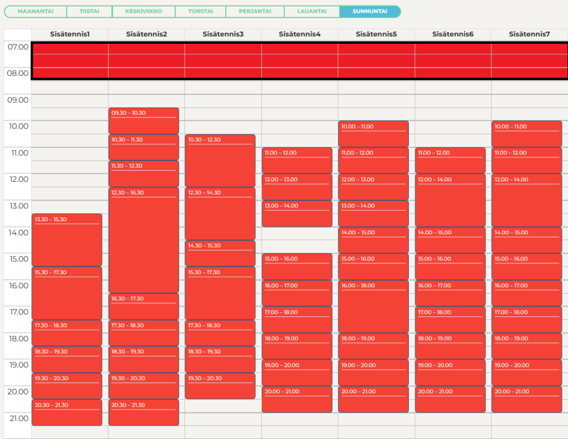Open Sisätennis4 booking 11.00 – 12.00
This screenshot has height=439, width=568.
(297, 160)
